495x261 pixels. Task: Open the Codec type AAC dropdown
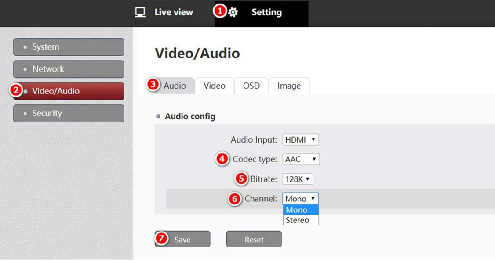coord(301,159)
